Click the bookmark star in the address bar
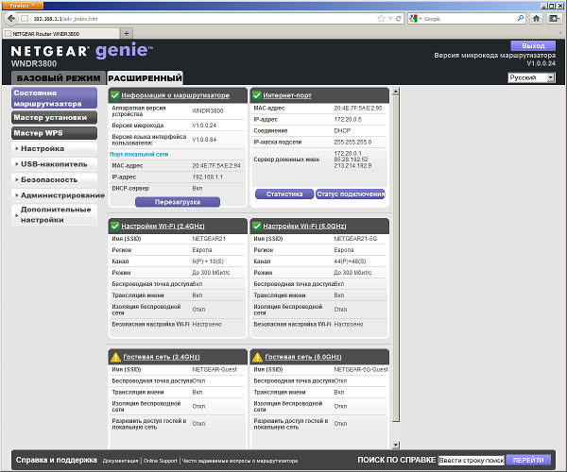Screen dimensions: 567x472 (379, 18)
